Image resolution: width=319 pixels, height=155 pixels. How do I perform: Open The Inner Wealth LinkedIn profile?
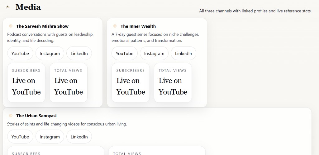click(183, 53)
